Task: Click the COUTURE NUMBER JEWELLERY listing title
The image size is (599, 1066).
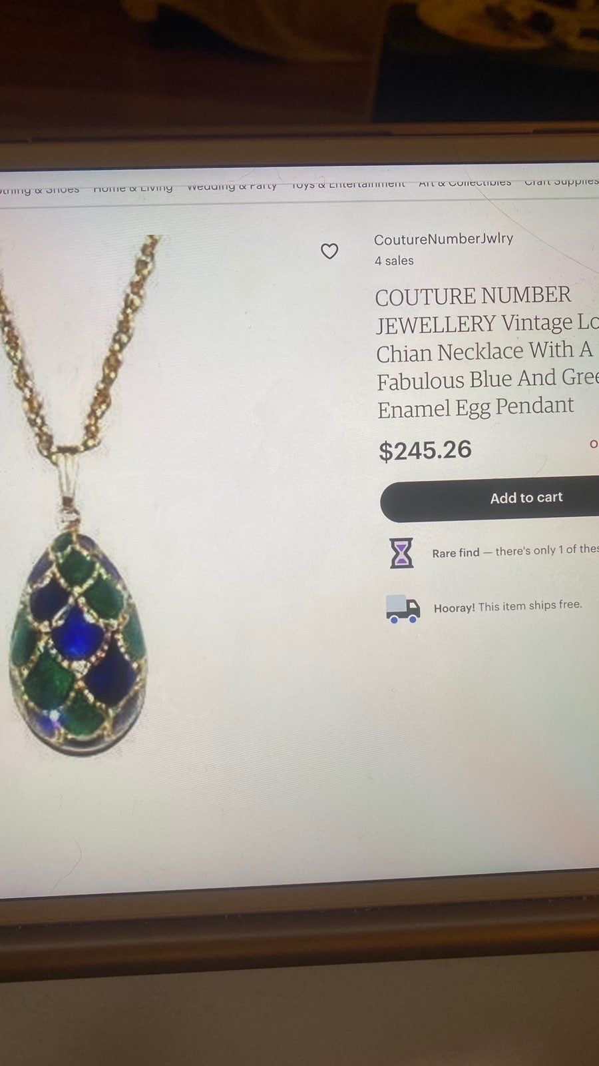Action: coord(487,352)
